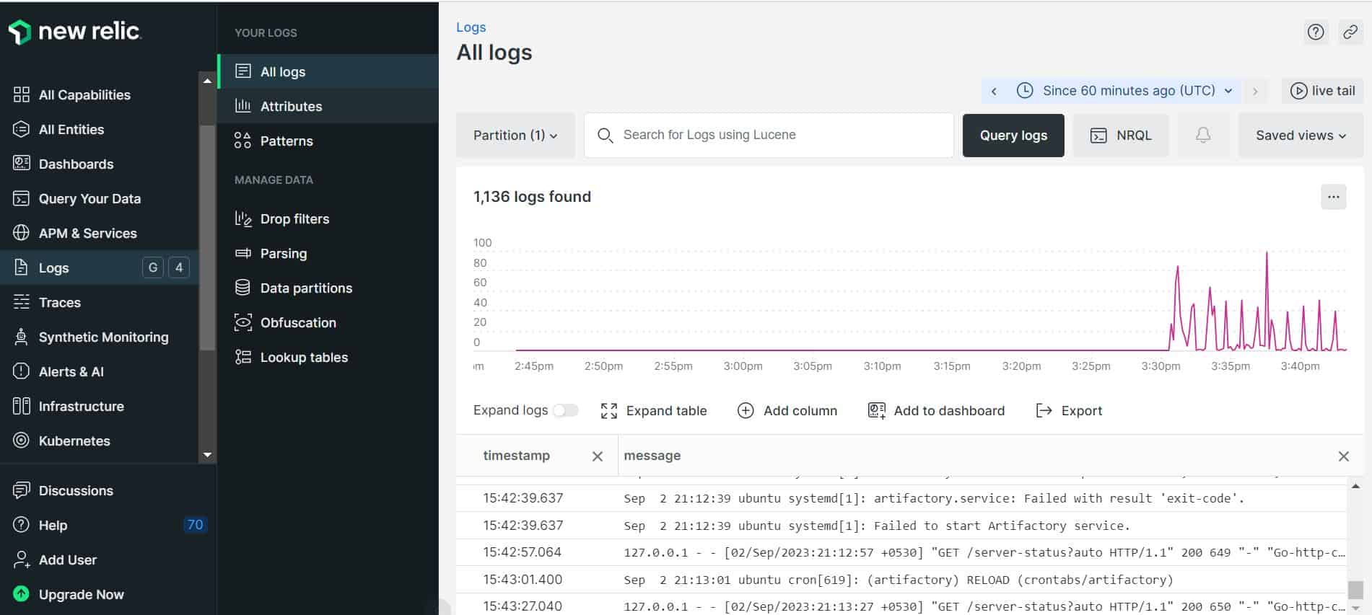The height and width of the screenshot is (615, 1372).
Task: Click the Add to dashboard icon
Action: tap(876, 411)
